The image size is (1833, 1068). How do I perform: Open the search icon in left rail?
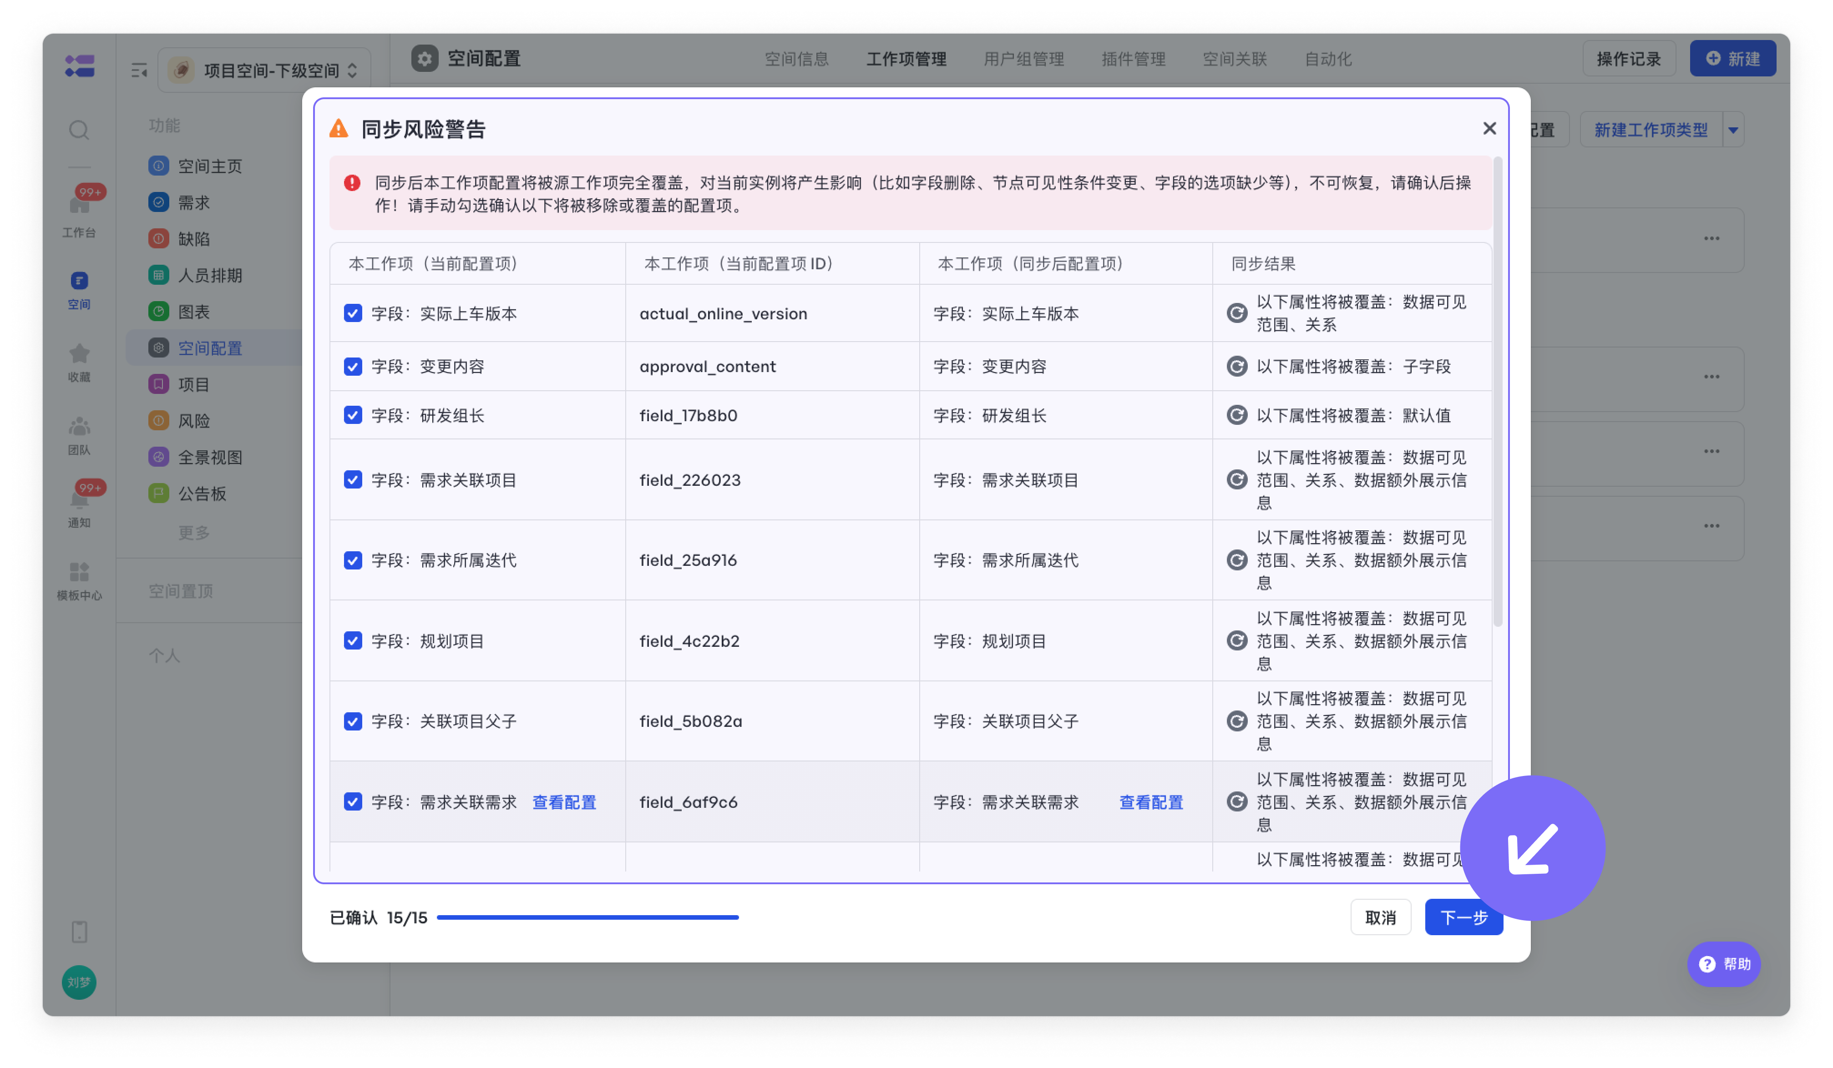pyautogui.click(x=79, y=130)
